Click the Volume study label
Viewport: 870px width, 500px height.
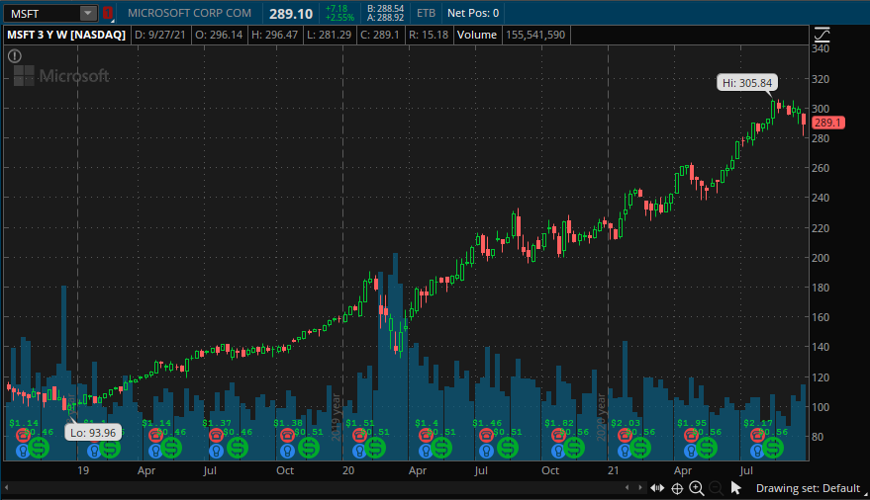[x=477, y=35]
